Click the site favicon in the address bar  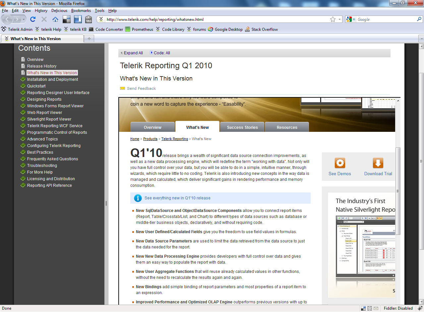pos(101,20)
